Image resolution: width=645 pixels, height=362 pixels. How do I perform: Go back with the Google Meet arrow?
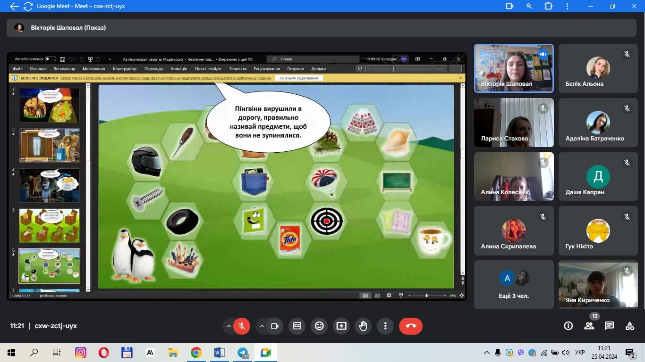[14, 6]
